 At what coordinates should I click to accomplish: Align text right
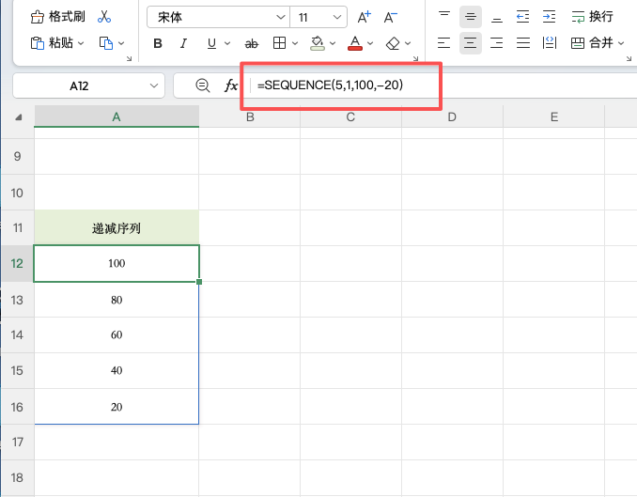tap(497, 42)
